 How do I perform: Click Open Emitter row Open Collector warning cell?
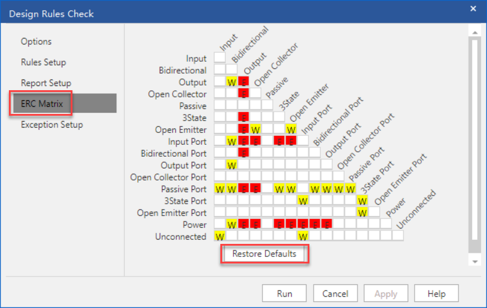coord(255,129)
